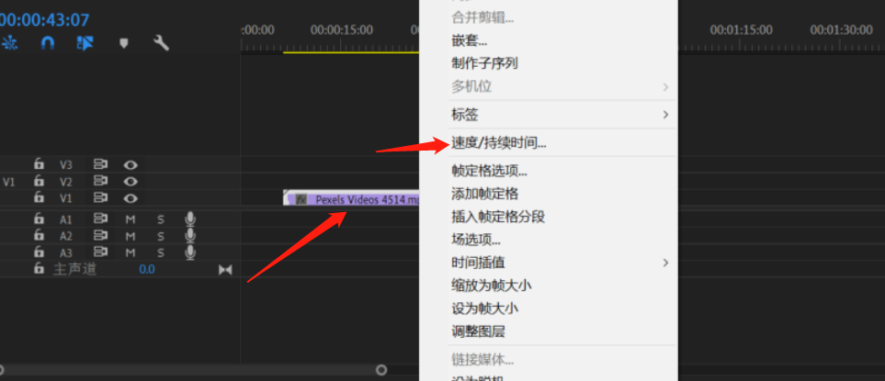Toggle lock on track V3
This screenshot has height=381, width=885.
coord(39,164)
